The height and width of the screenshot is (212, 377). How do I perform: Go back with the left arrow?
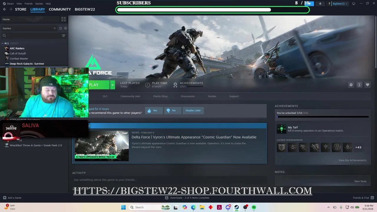coord(4,9)
